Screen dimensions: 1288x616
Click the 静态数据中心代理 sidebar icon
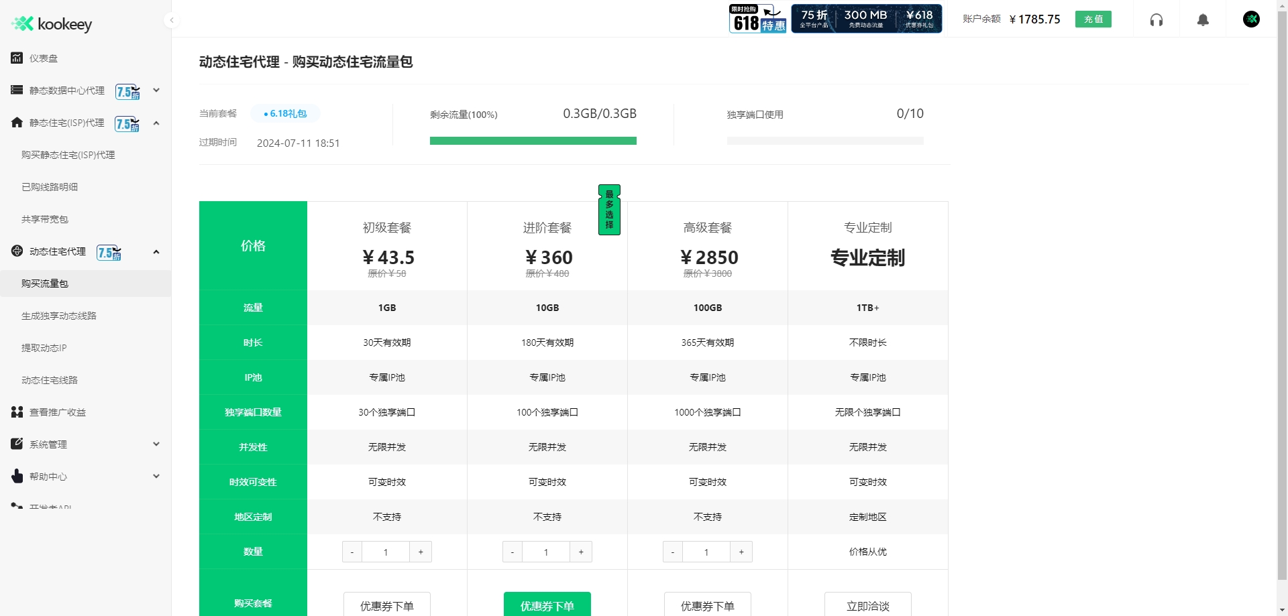17,90
